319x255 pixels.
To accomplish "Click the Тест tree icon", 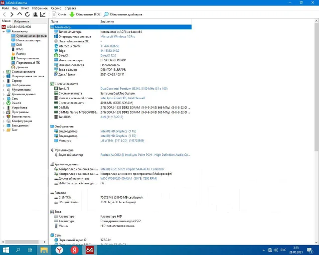I will [x=8, y=130].
